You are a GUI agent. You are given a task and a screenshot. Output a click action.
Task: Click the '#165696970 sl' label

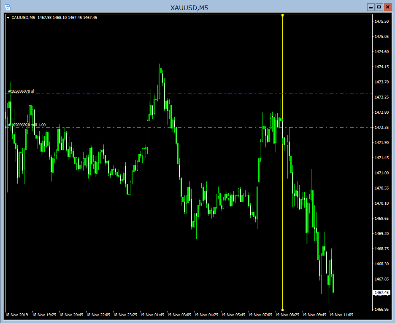(x=21, y=91)
